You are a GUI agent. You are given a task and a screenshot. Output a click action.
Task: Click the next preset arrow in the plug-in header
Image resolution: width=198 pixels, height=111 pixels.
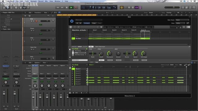click(80, 23)
